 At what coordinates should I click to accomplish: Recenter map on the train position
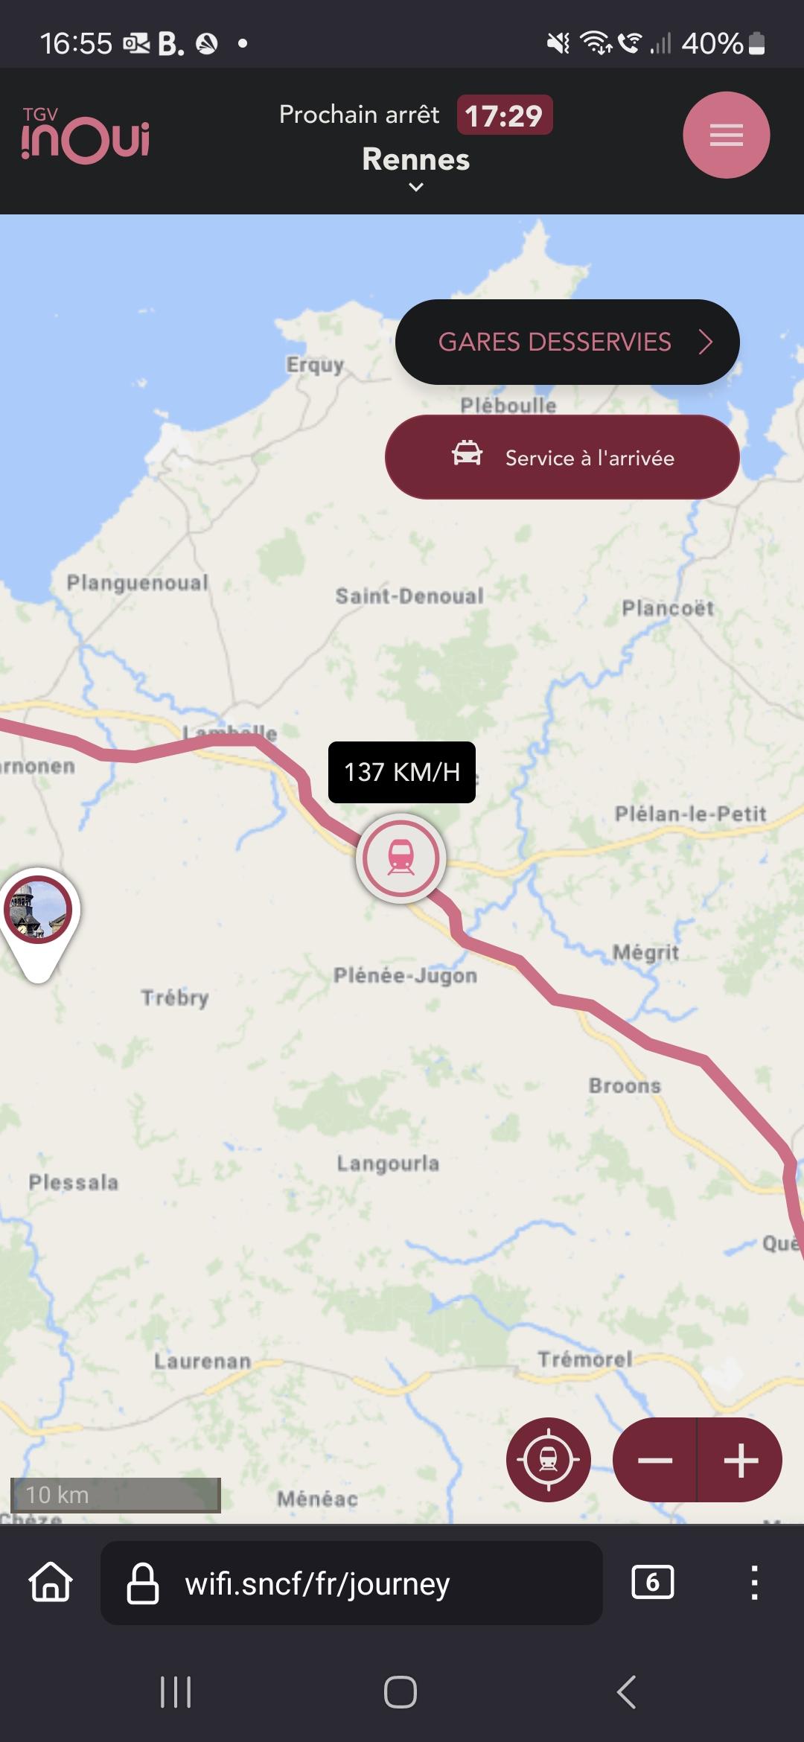(549, 1460)
